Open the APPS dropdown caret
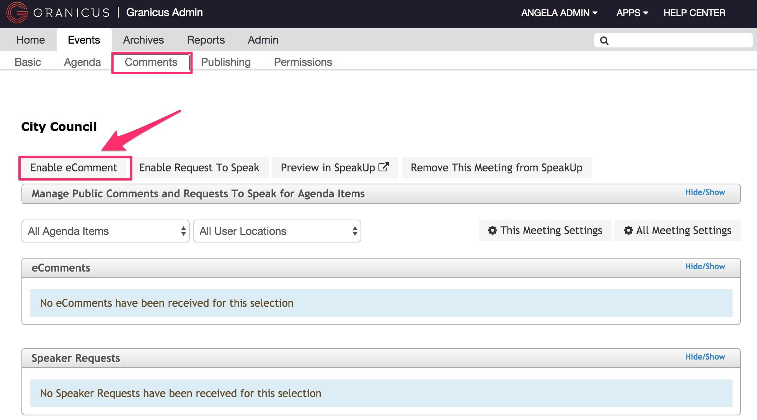 pyautogui.click(x=645, y=13)
